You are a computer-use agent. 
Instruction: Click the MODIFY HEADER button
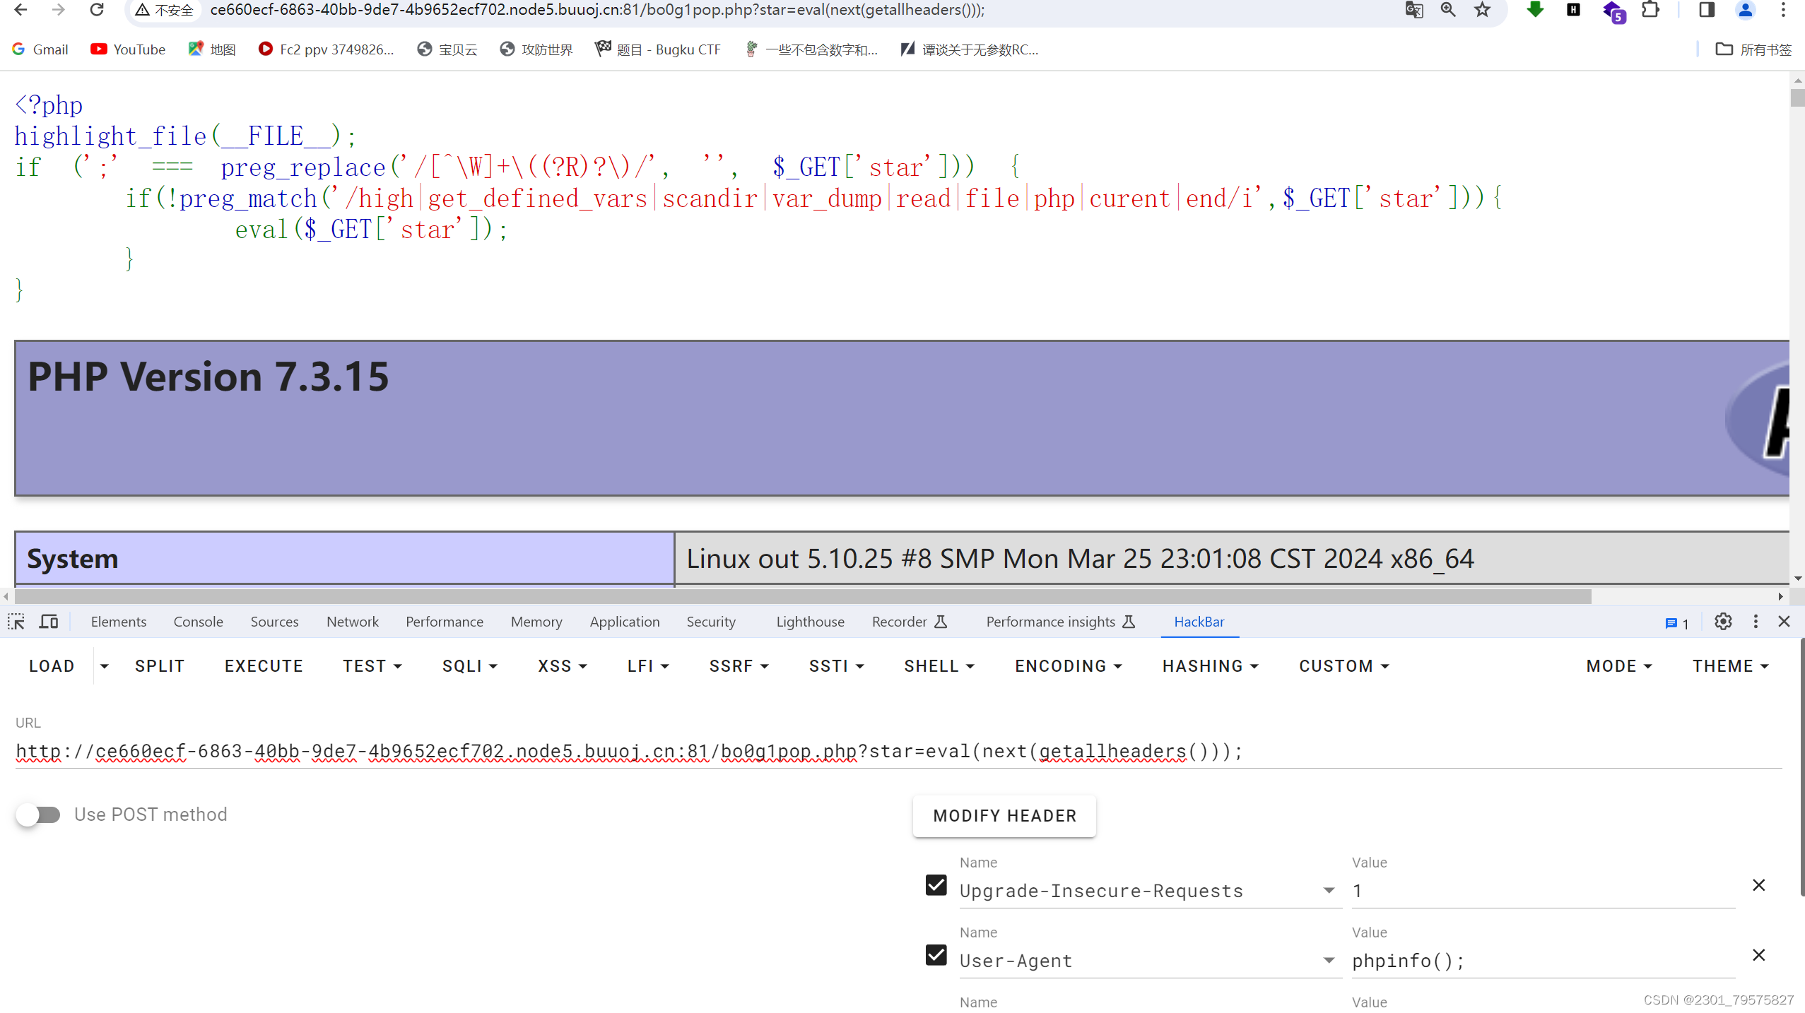(x=1004, y=815)
